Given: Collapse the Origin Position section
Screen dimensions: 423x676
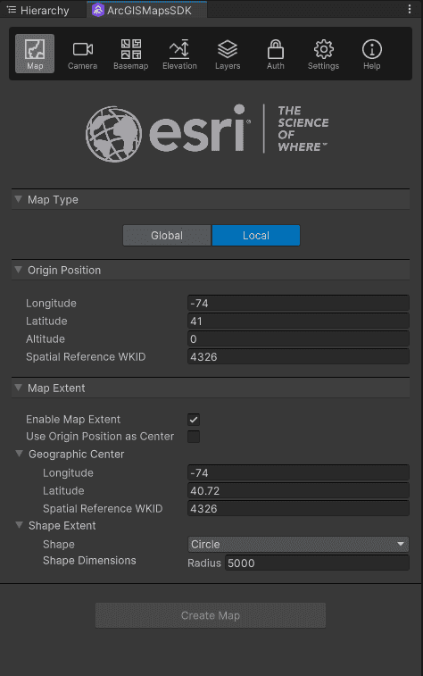Looking at the screenshot, I should point(18,270).
